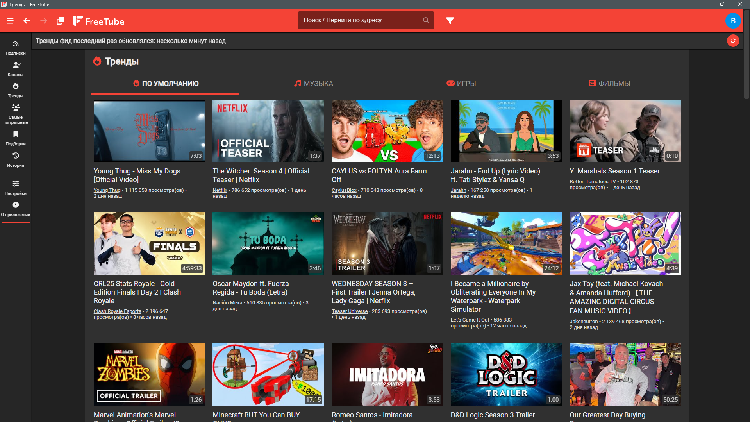Open The Witcher Season 4 teaser thumbnail
The width and height of the screenshot is (750, 422).
268,131
